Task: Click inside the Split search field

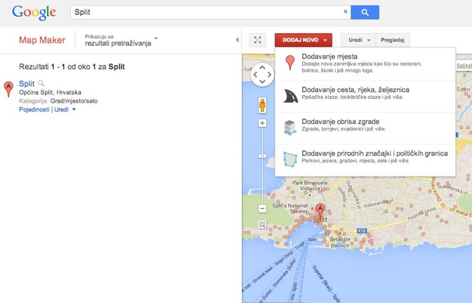Action: coord(202,12)
